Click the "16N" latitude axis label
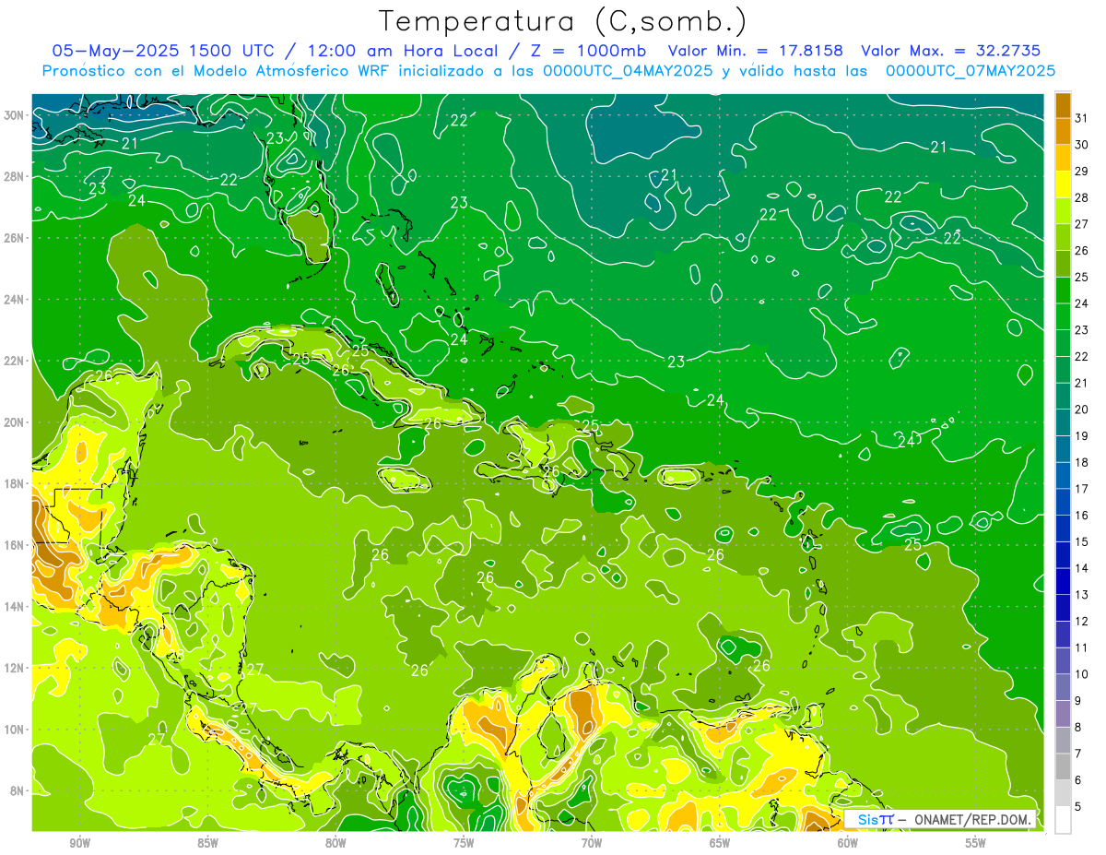 pyautogui.click(x=14, y=545)
